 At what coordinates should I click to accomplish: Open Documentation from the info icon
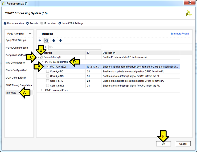click(5, 24)
